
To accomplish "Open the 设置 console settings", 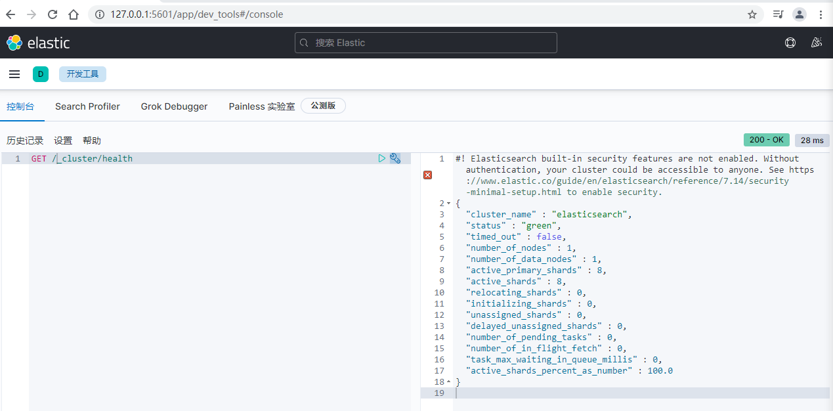I will click(x=63, y=141).
